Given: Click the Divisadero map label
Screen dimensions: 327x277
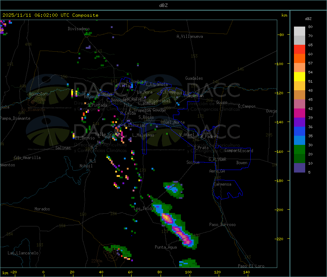Looking at the screenshot, I should coord(78,29).
